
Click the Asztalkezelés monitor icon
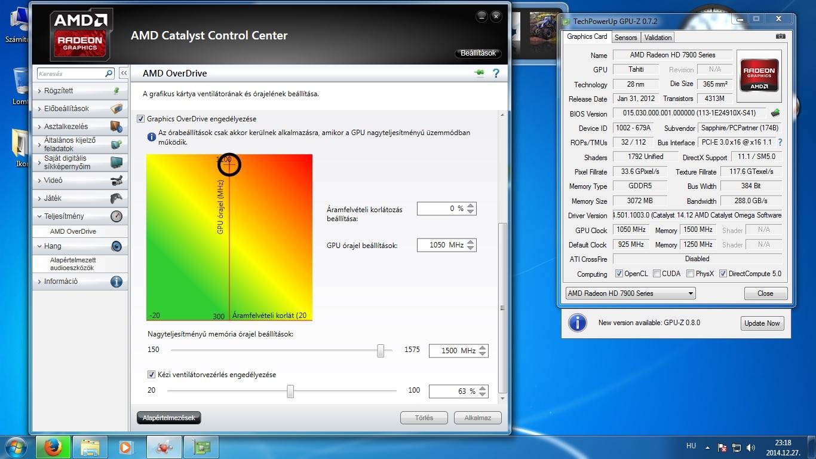116,127
